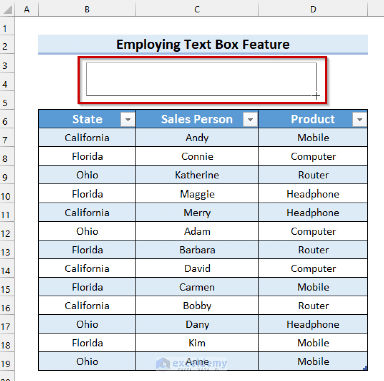Select the Kim cell
Image resolution: width=384 pixels, height=381 pixels.
tap(197, 343)
